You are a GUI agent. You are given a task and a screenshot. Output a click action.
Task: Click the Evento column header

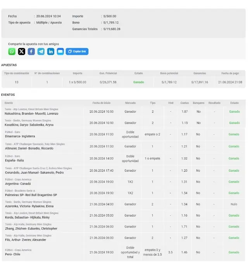pos(9,103)
